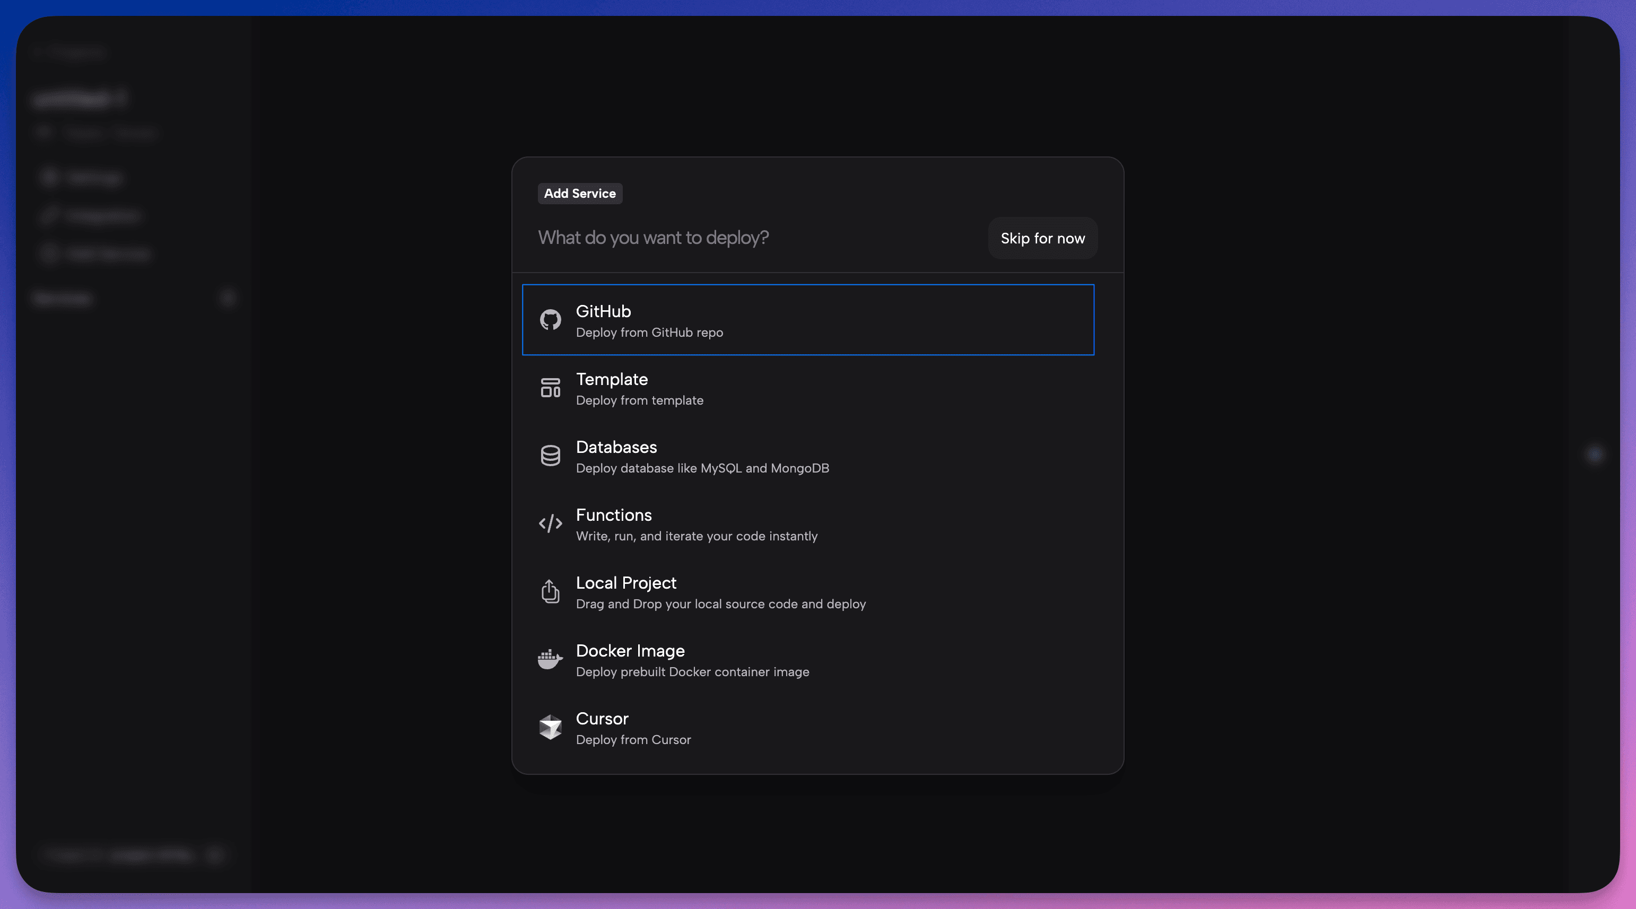Select the Functions code brackets icon

pos(550,523)
